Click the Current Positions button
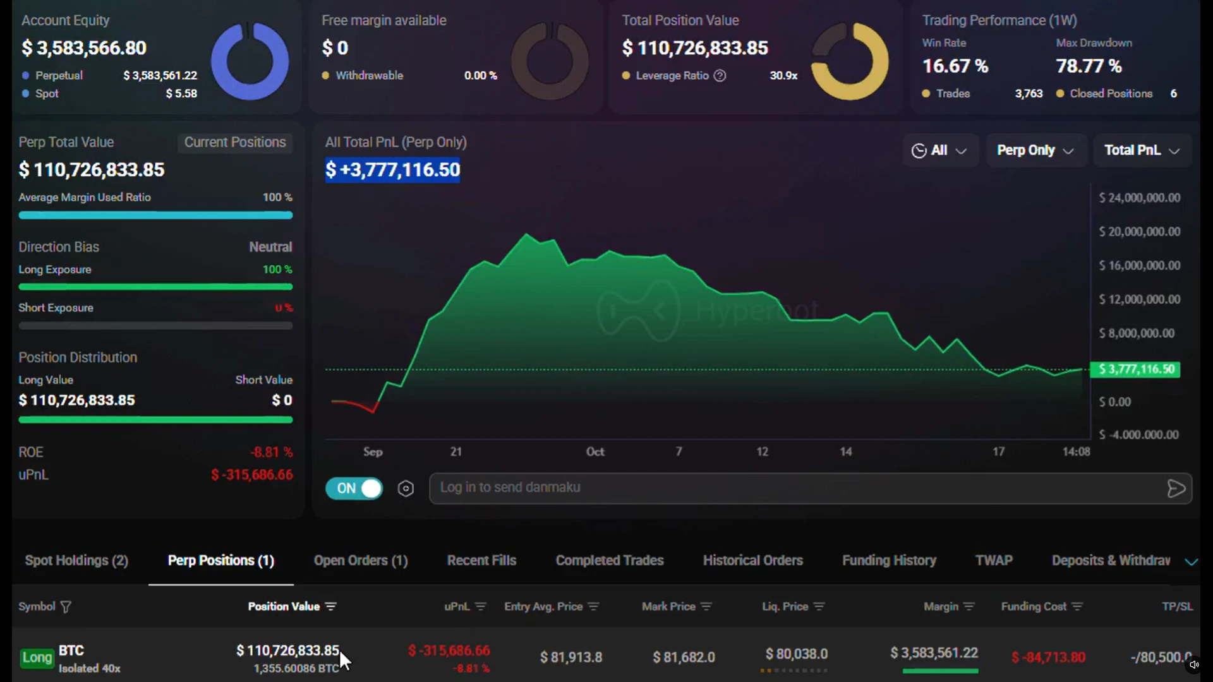 235,143
